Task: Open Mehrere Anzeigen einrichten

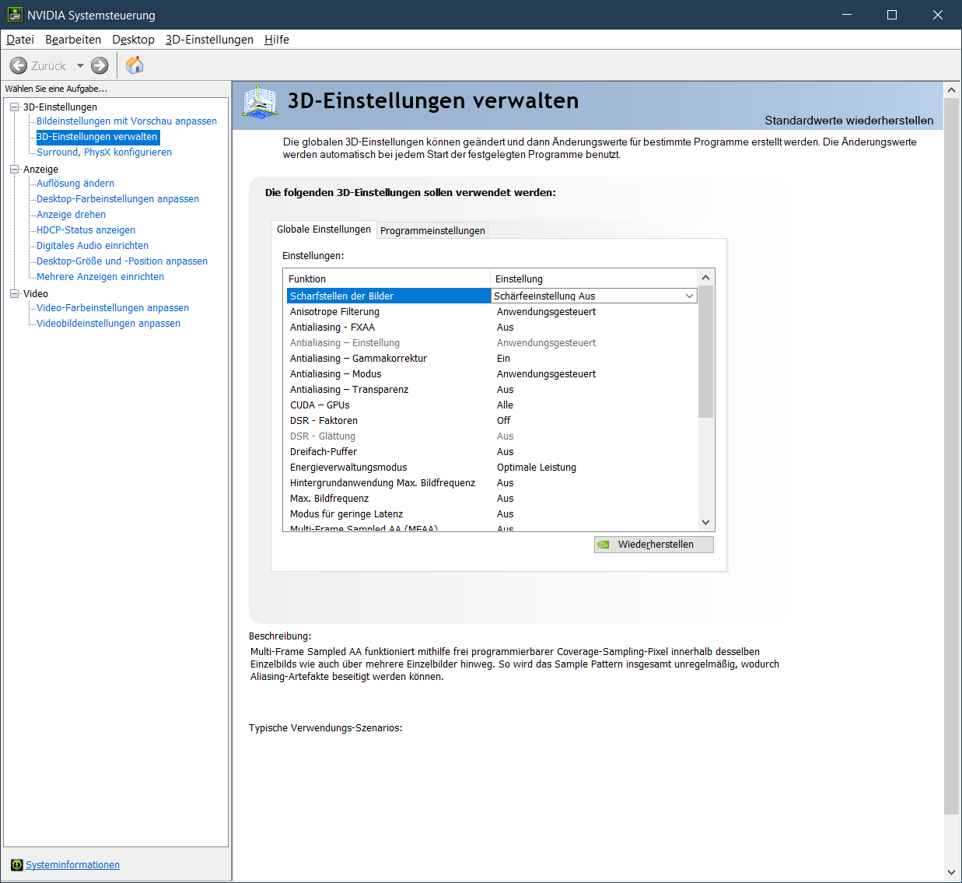Action: coord(100,277)
